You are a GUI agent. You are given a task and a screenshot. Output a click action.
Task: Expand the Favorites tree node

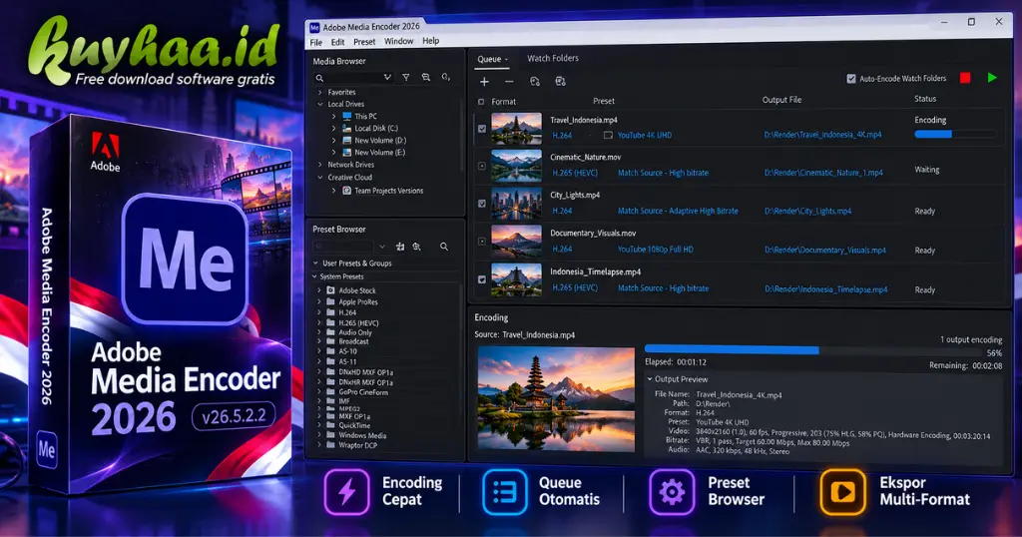coord(320,92)
